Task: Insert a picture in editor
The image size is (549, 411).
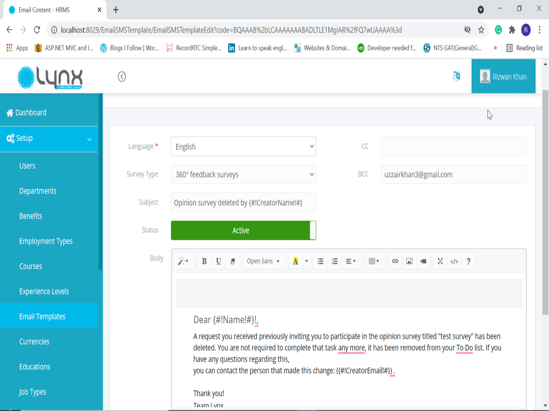Action: (x=410, y=261)
